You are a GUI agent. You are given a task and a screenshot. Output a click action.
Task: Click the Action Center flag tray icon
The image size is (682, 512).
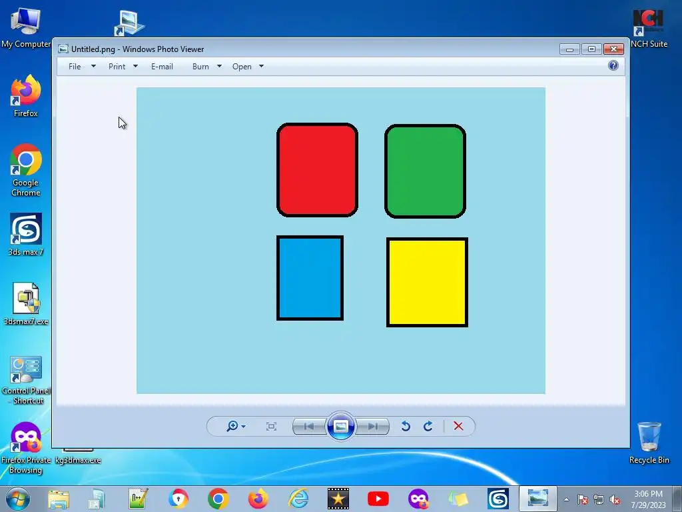click(x=582, y=500)
